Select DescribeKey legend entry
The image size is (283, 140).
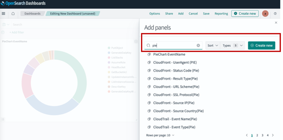coord(118,87)
